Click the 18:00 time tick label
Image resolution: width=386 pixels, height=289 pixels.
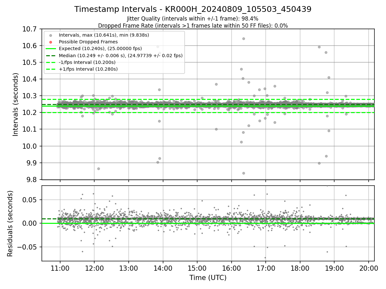pos(300,268)
